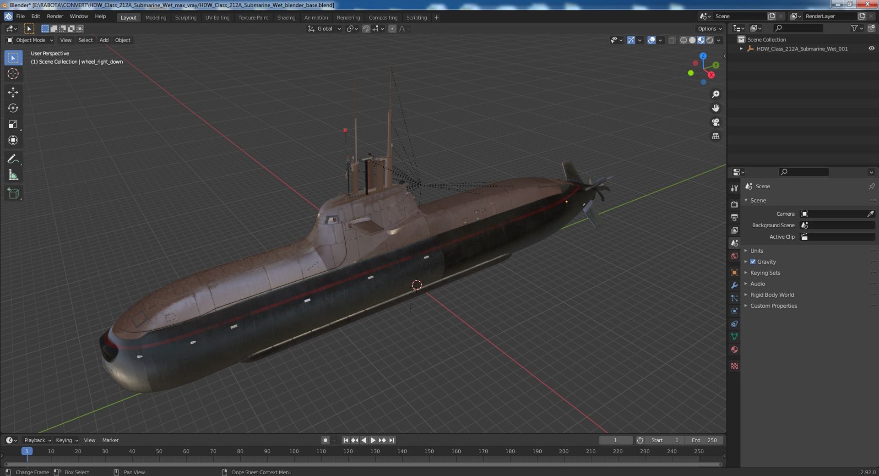Open Global transform orientation dropdown
Viewport: 879px width, 476px height.
324,29
